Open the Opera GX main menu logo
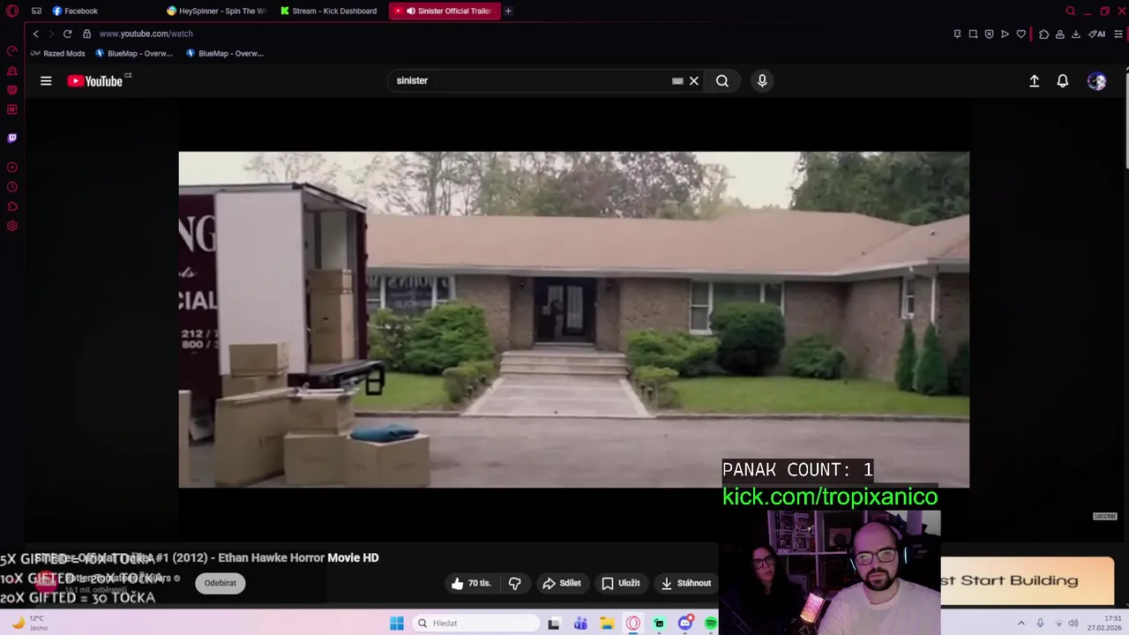 [x=12, y=11]
